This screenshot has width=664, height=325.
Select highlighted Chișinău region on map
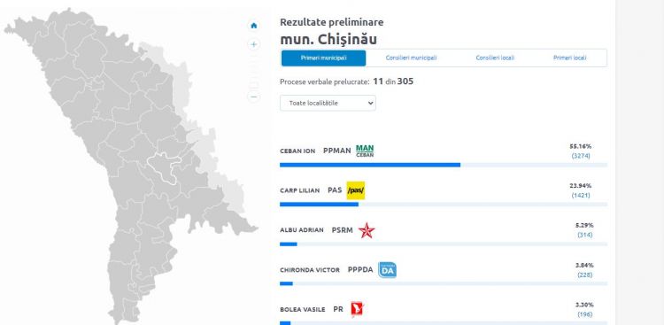tap(163, 167)
